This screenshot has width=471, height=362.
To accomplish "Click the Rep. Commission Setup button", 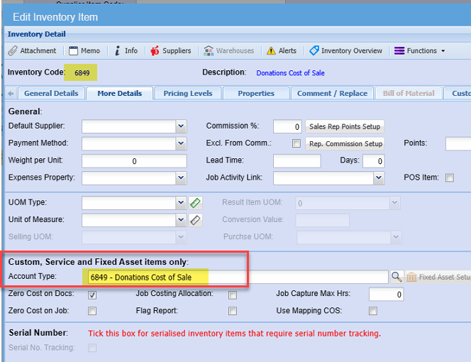I will coord(345,143).
